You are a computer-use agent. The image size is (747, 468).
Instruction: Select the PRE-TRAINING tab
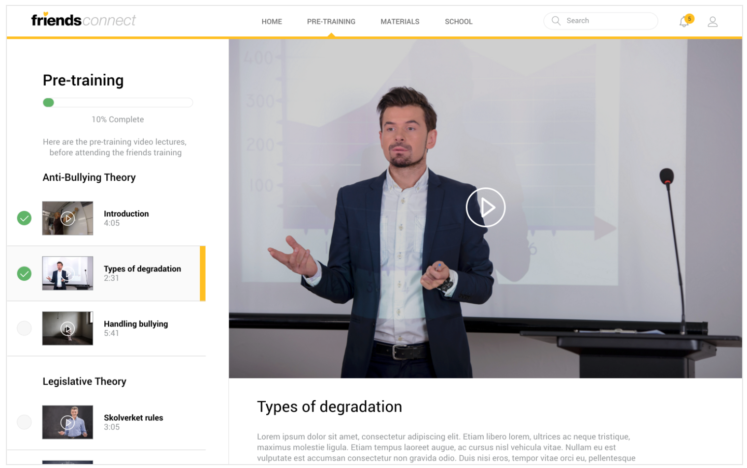click(x=331, y=22)
